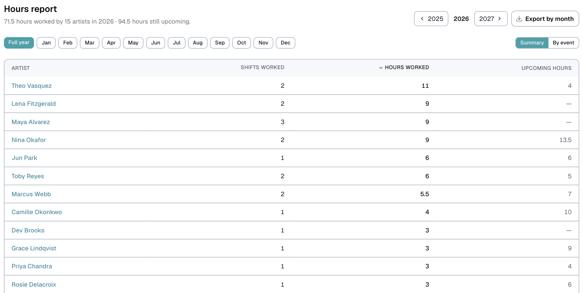Open Lena Fitzgerald artist link
Image resolution: width=583 pixels, height=293 pixels.
(x=34, y=104)
